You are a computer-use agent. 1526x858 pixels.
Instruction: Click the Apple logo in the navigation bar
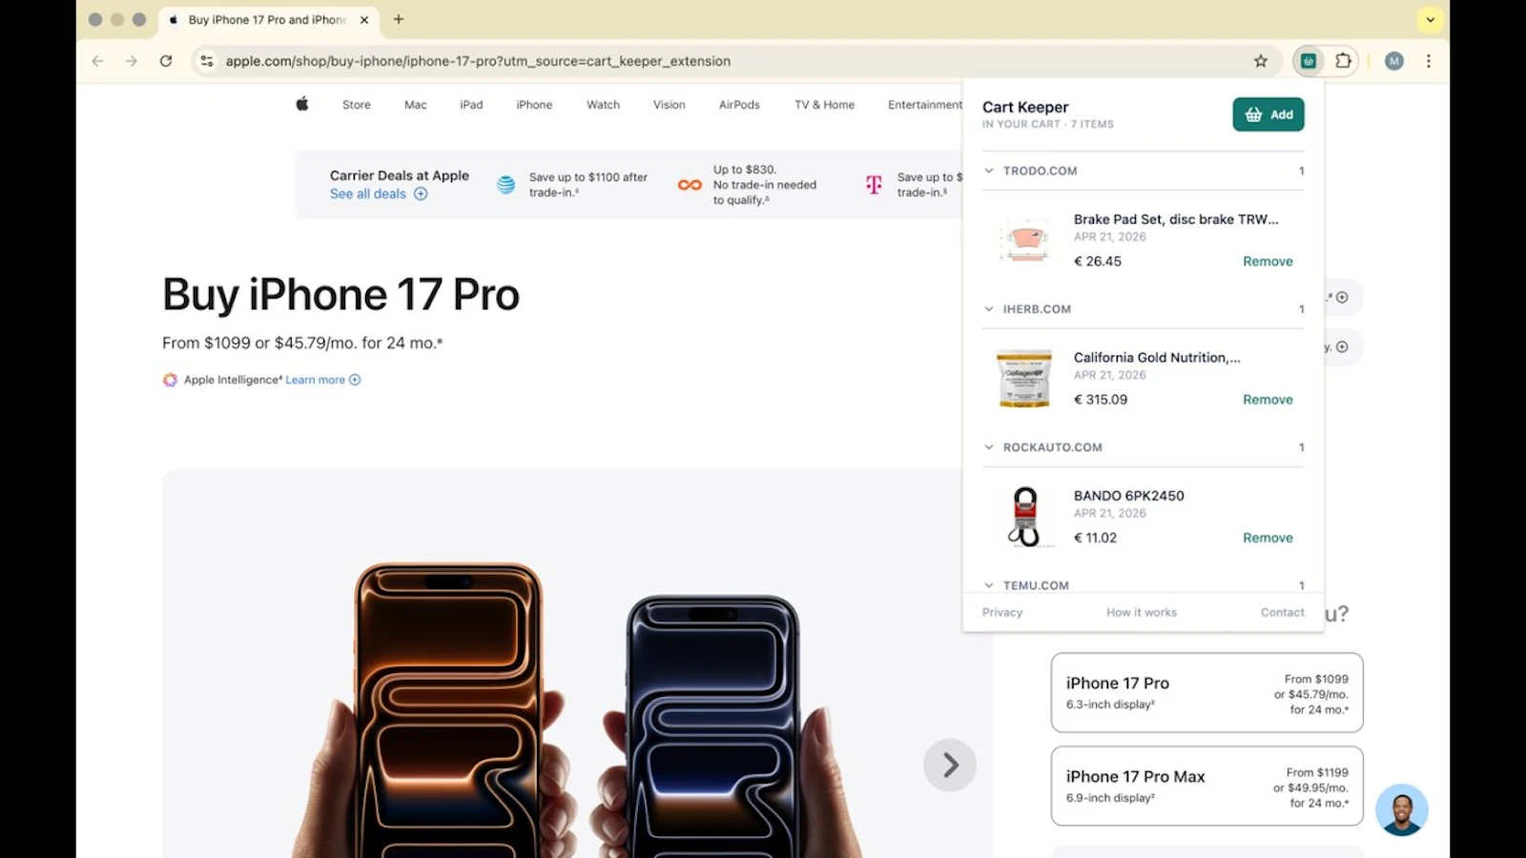pos(300,104)
